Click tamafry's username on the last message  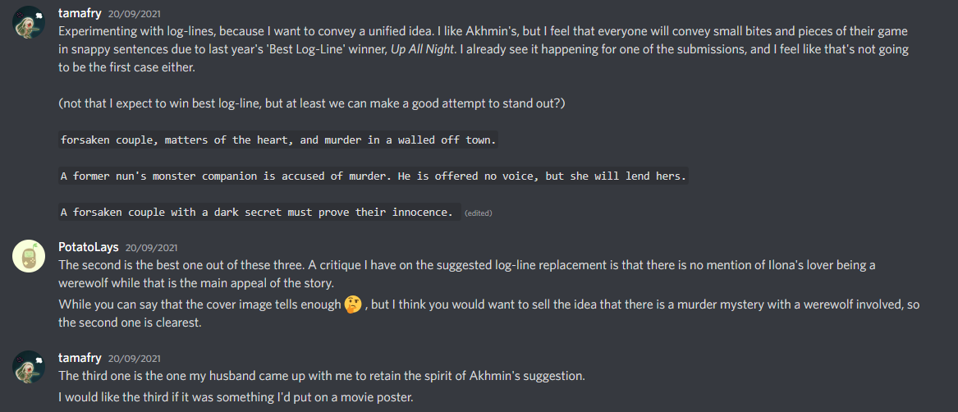pyautogui.click(x=80, y=357)
